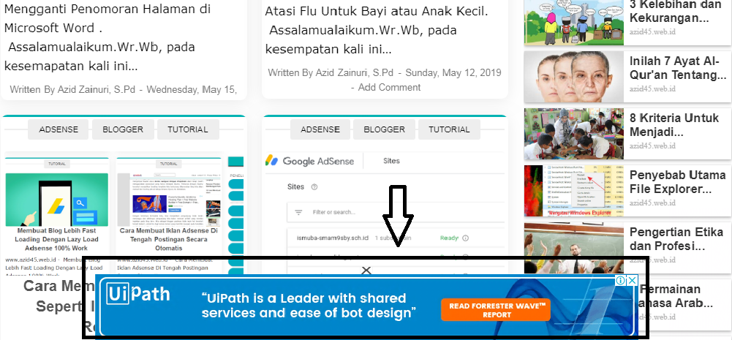This screenshot has height=340, width=732.
Task: Dismiss the sticky ad with the X above the banner
Action: point(366,270)
